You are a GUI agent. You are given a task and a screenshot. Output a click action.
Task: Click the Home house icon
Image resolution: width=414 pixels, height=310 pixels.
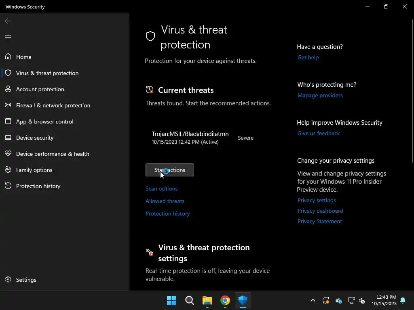click(x=8, y=57)
